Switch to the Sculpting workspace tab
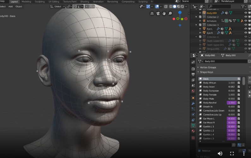The width and height of the screenshot is (251, 158). click(40, 2)
